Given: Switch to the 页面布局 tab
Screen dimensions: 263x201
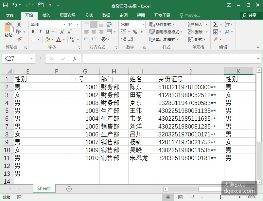Looking at the screenshot, I should pos(67,15).
